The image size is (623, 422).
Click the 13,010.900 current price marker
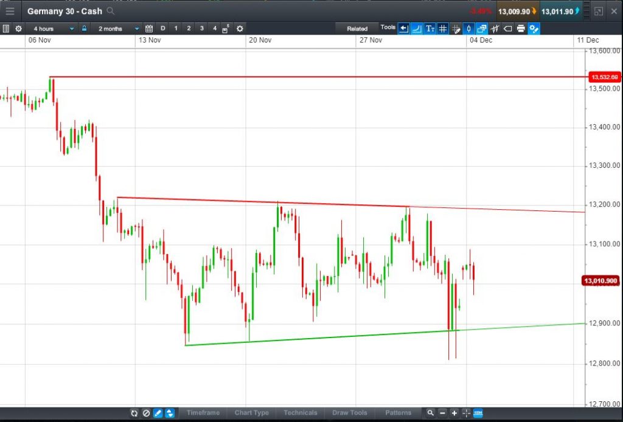[600, 281]
